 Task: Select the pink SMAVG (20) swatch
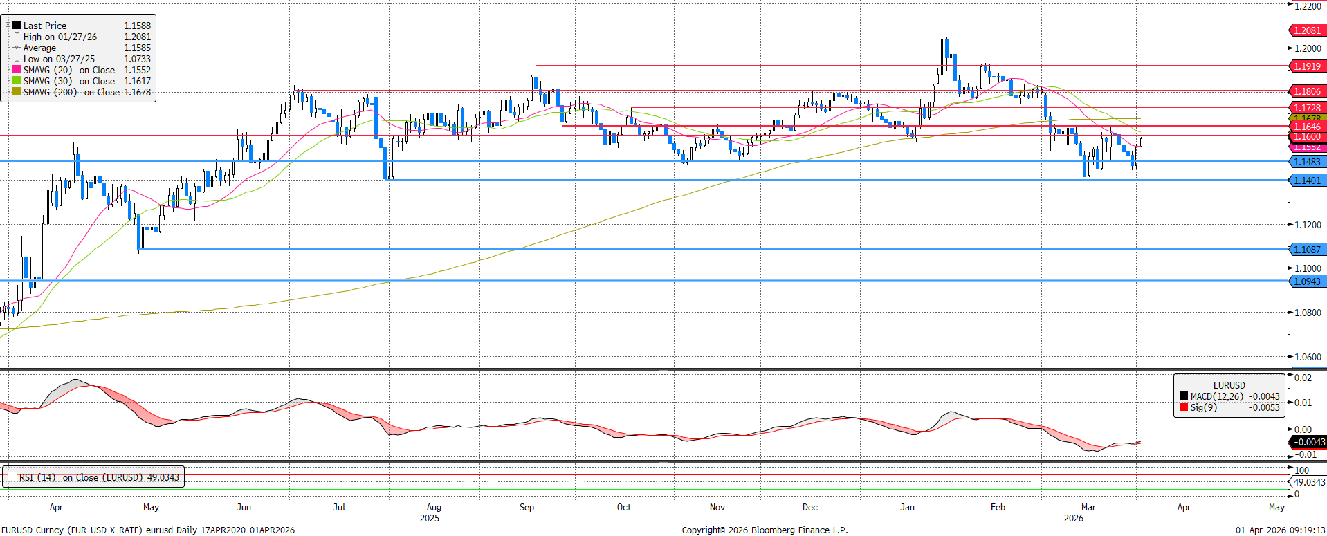[17, 70]
